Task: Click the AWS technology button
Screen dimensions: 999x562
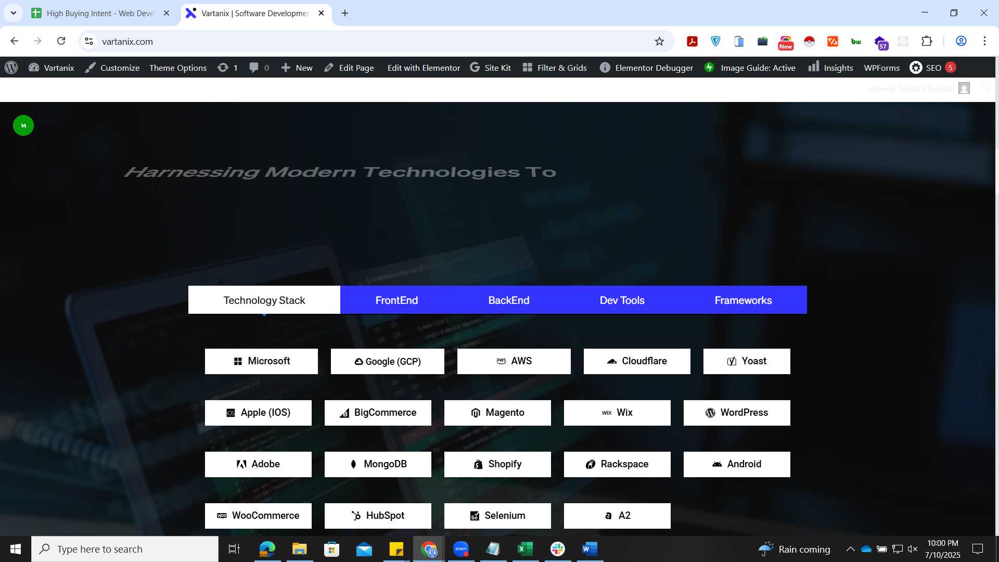Action: point(514,361)
